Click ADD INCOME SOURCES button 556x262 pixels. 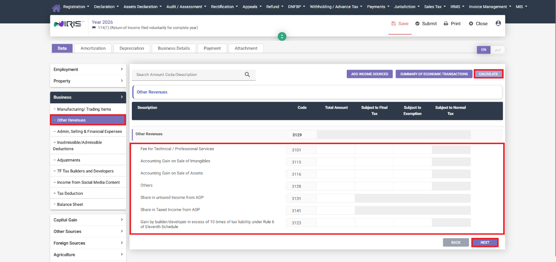(x=370, y=74)
